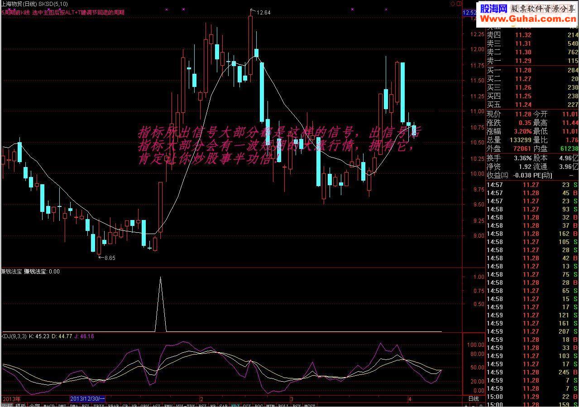The height and width of the screenshot is (407, 579).
Task: Click the 卖二 11.30 order row
Action: tap(532, 52)
